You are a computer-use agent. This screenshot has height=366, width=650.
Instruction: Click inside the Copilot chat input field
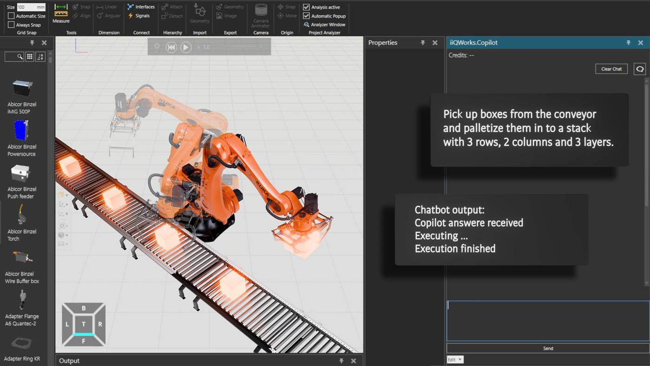click(x=547, y=320)
